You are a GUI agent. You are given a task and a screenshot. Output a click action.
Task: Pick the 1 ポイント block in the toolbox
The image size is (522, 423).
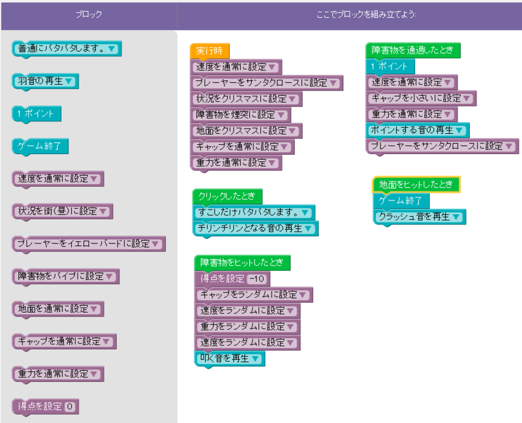click(x=37, y=114)
